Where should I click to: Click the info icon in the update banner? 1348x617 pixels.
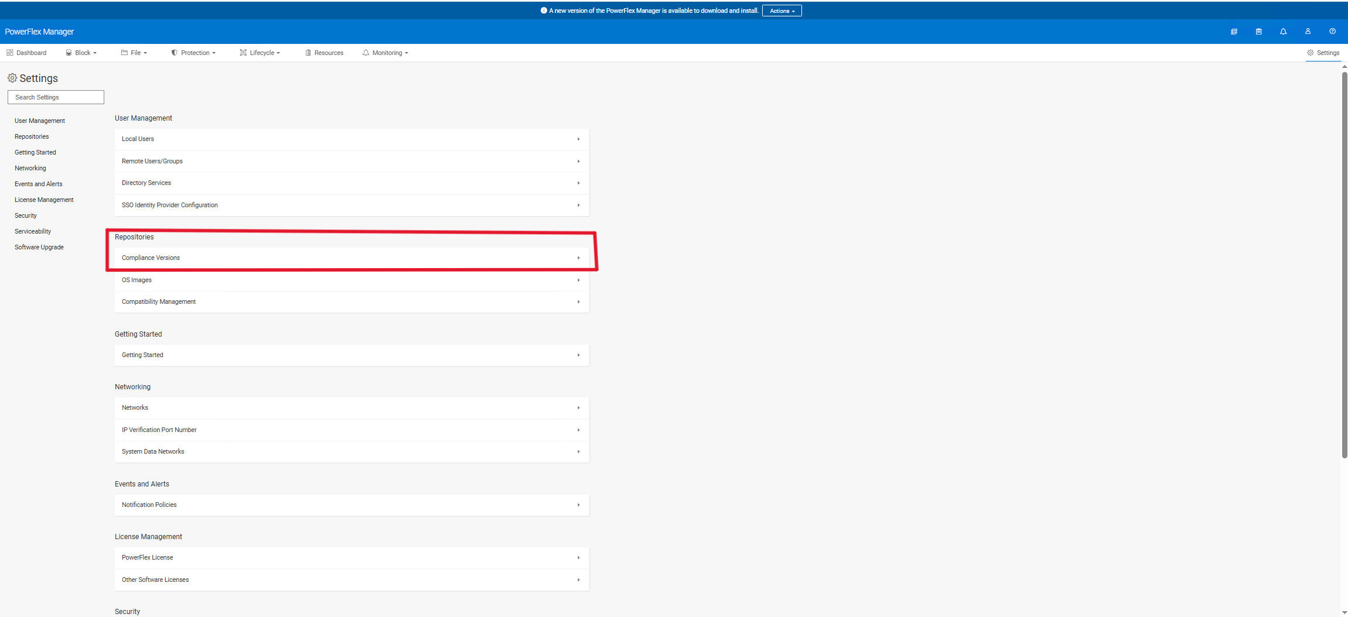542,10
